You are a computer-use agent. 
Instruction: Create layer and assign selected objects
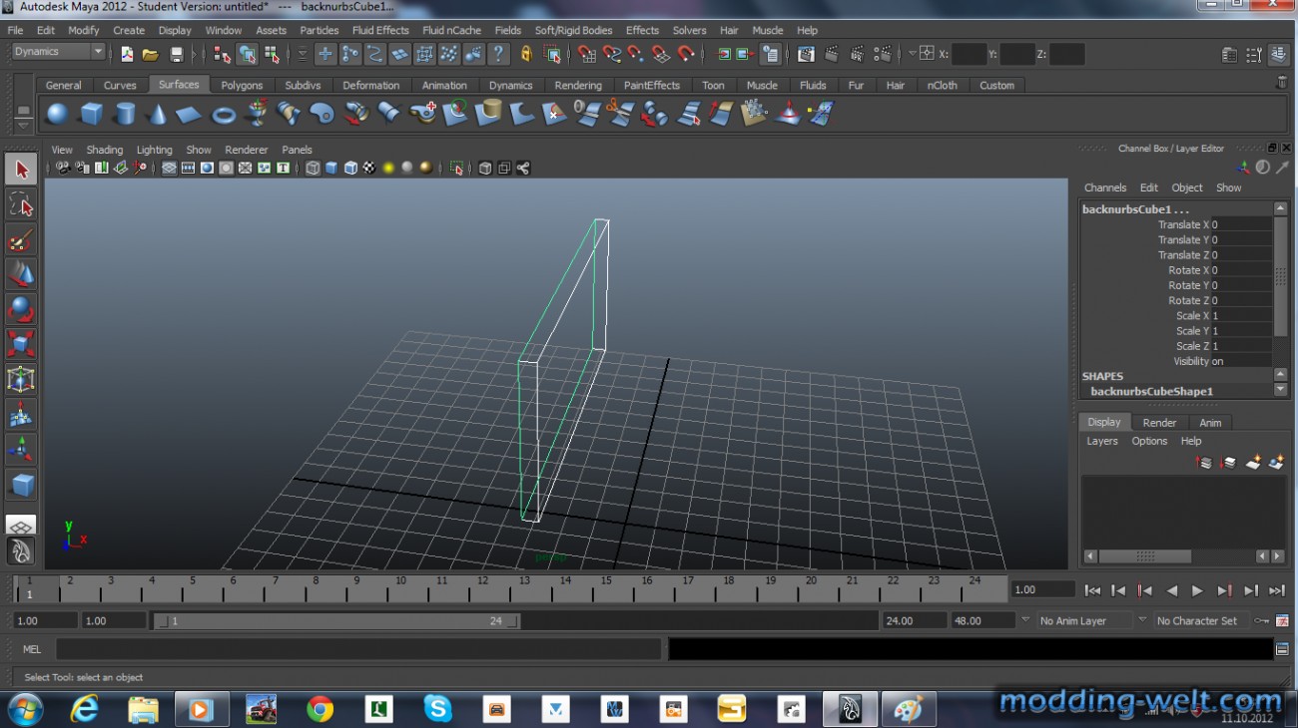click(x=1276, y=463)
